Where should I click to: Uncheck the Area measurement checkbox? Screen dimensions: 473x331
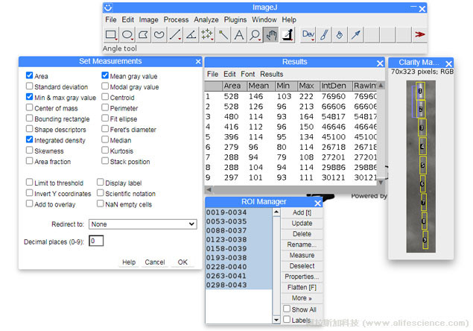click(x=30, y=76)
